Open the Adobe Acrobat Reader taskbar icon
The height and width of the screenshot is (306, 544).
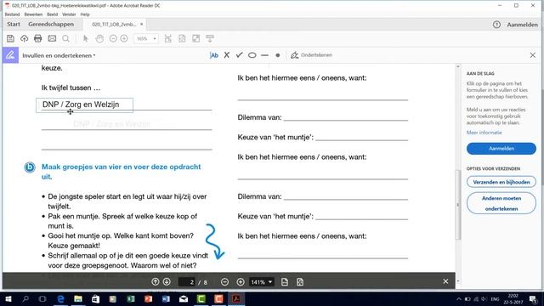pyautogui.click(x=236, y=298)
